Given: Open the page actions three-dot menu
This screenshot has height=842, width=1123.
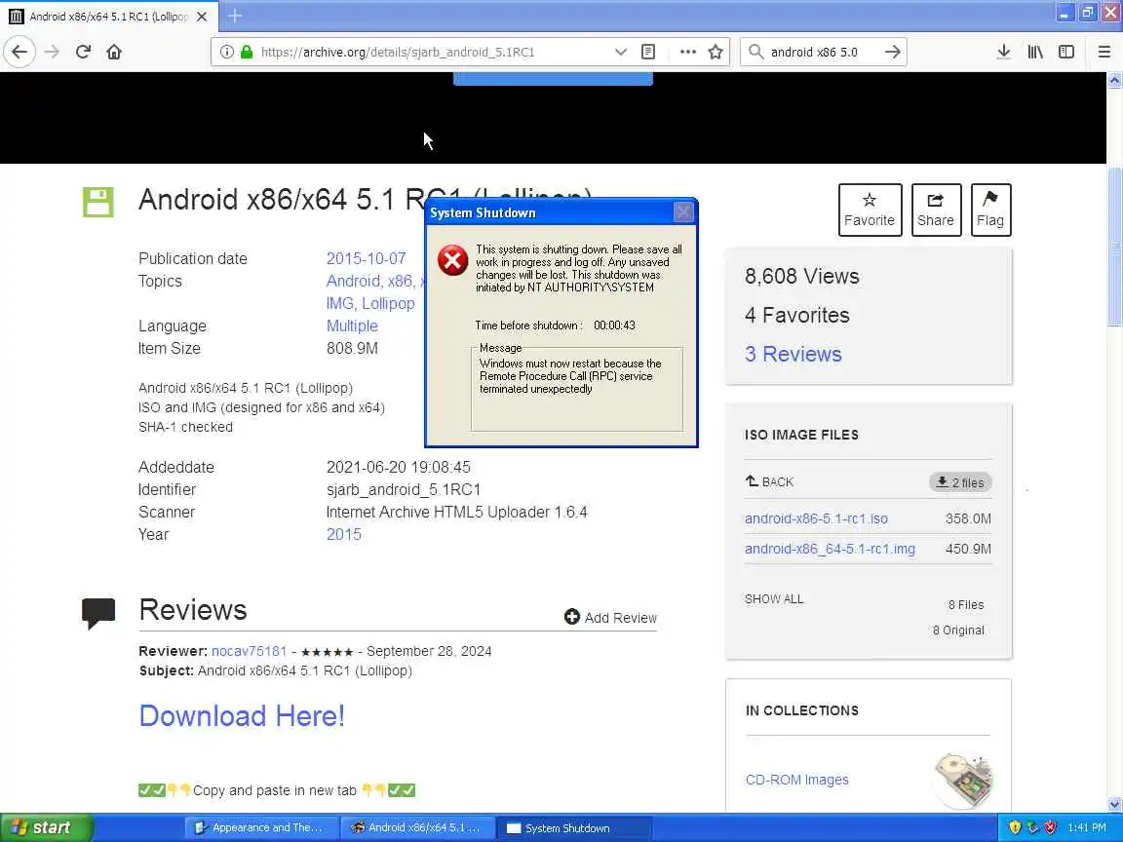Looking at the screenshot, I should click(687, 52).
